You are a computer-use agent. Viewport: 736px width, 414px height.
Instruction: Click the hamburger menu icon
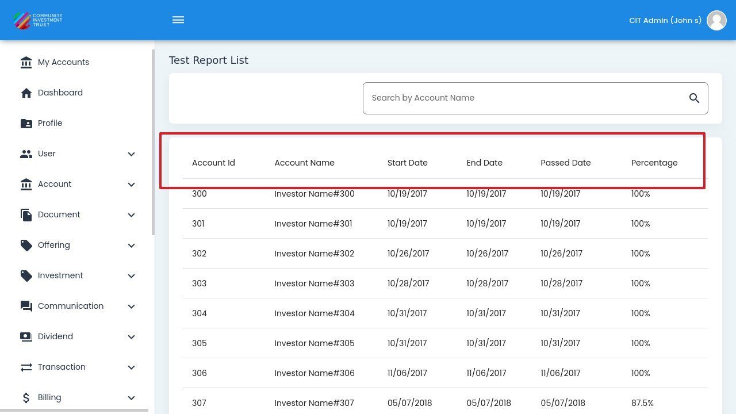point(178,20)
